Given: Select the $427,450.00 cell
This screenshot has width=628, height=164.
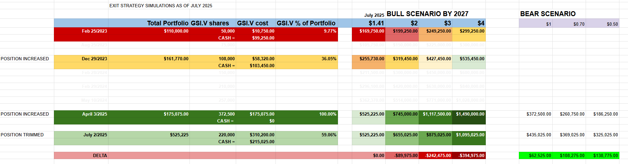Looking at the screenshot, I should (x=436, y=59).
